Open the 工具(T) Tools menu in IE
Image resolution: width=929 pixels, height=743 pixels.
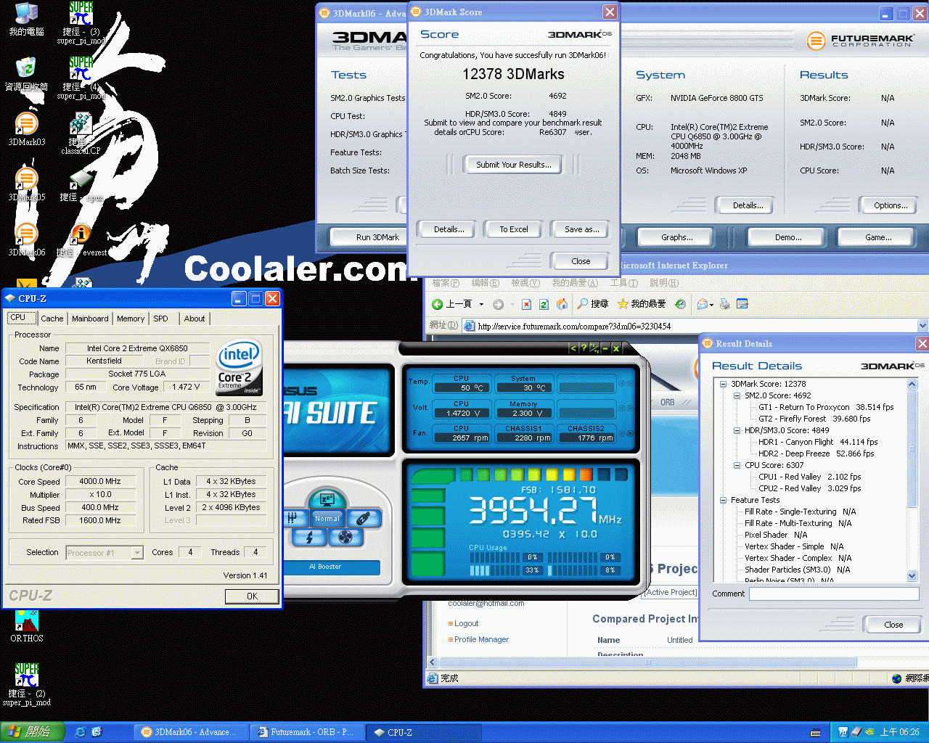tap(623, 283)
